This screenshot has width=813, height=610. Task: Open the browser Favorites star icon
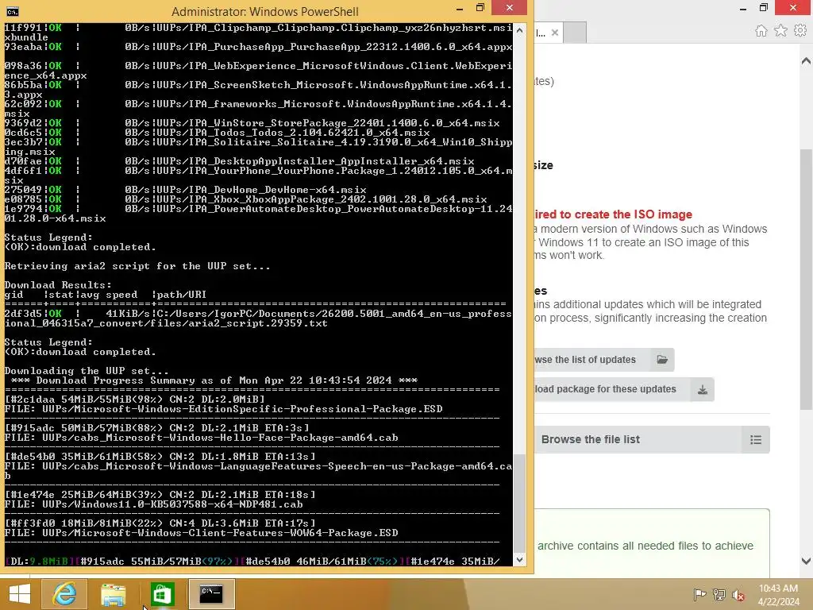pyautogui.click(x=781, y=31)
